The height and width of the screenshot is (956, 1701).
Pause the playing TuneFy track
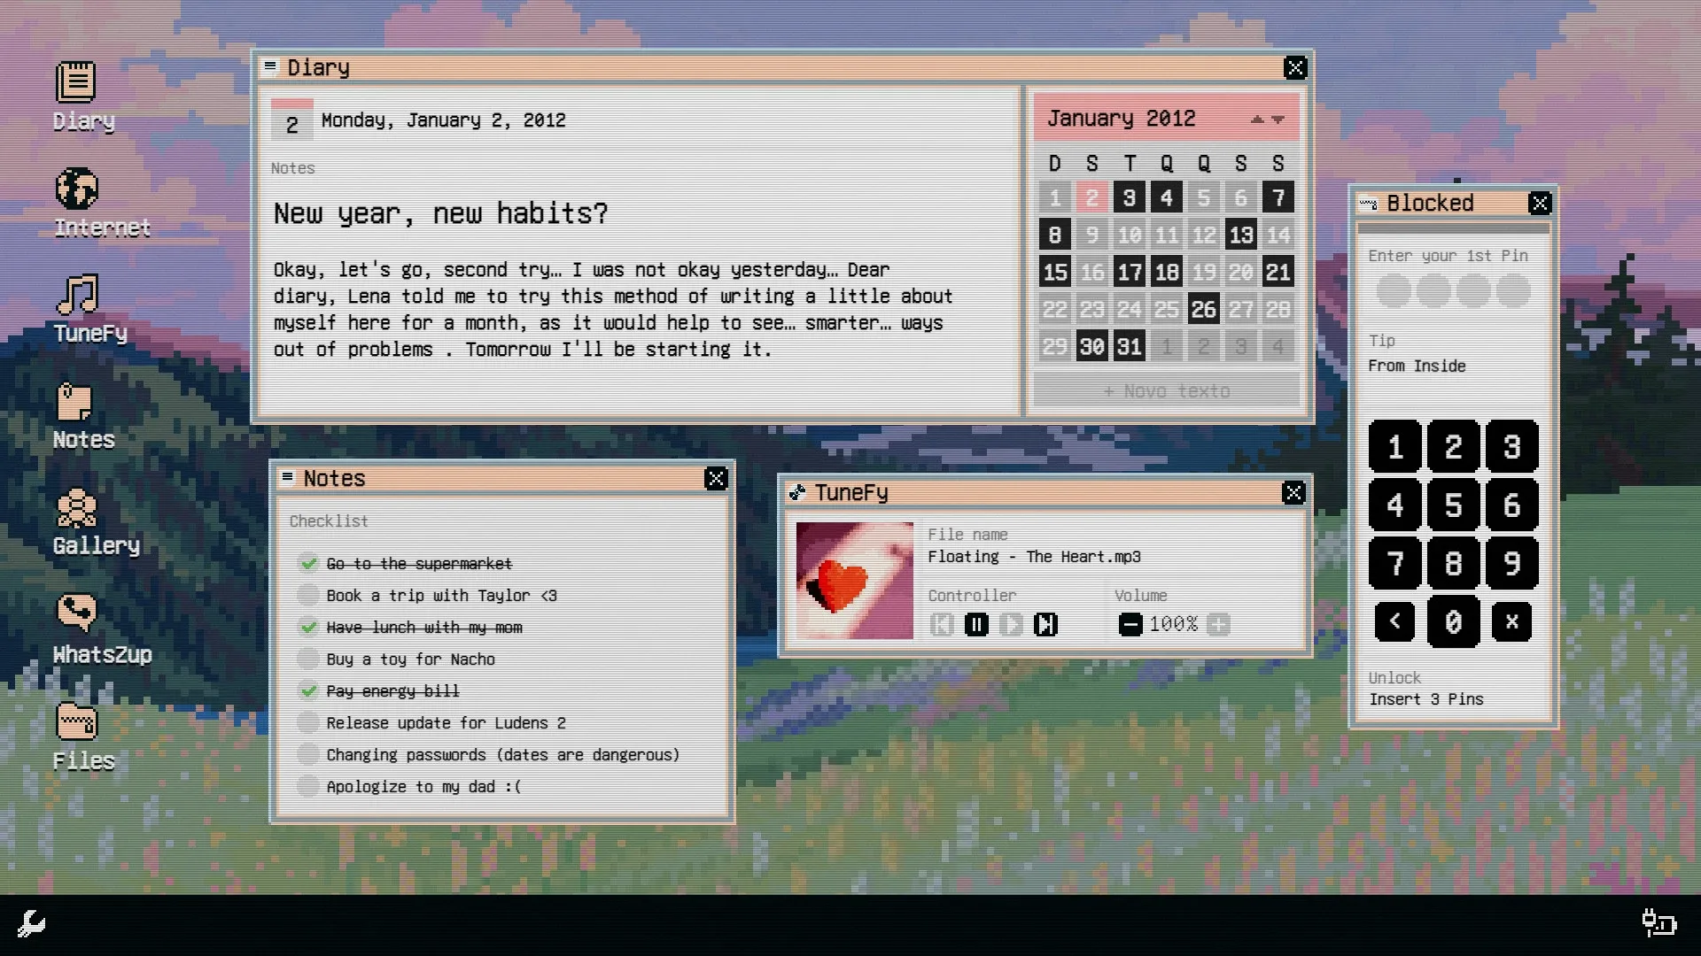pyautogui.click(x=976, y=625)
